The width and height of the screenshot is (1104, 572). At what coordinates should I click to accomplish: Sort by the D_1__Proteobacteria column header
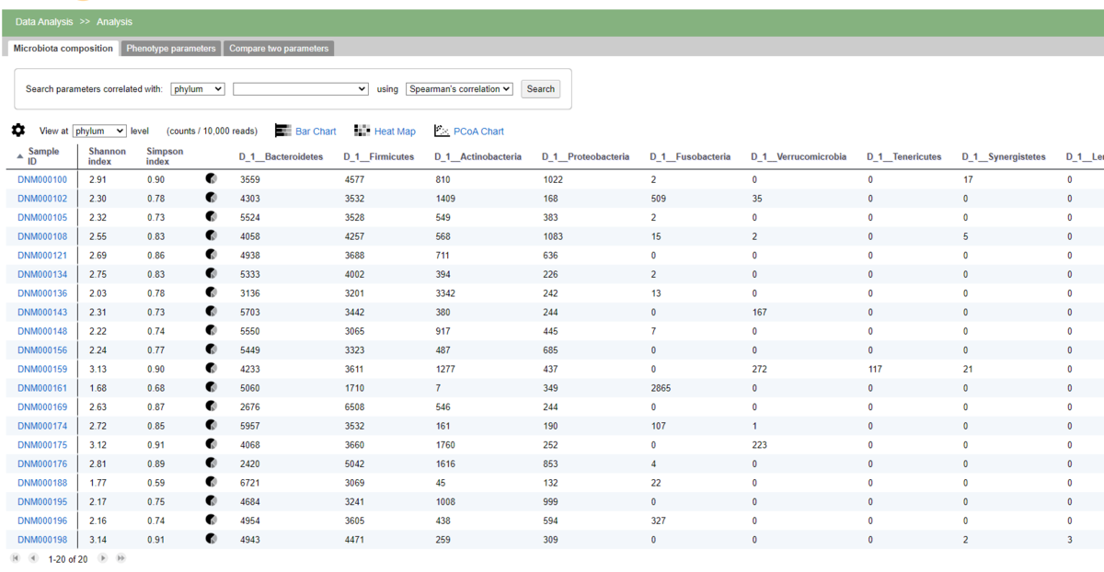(x=585, y=157)
